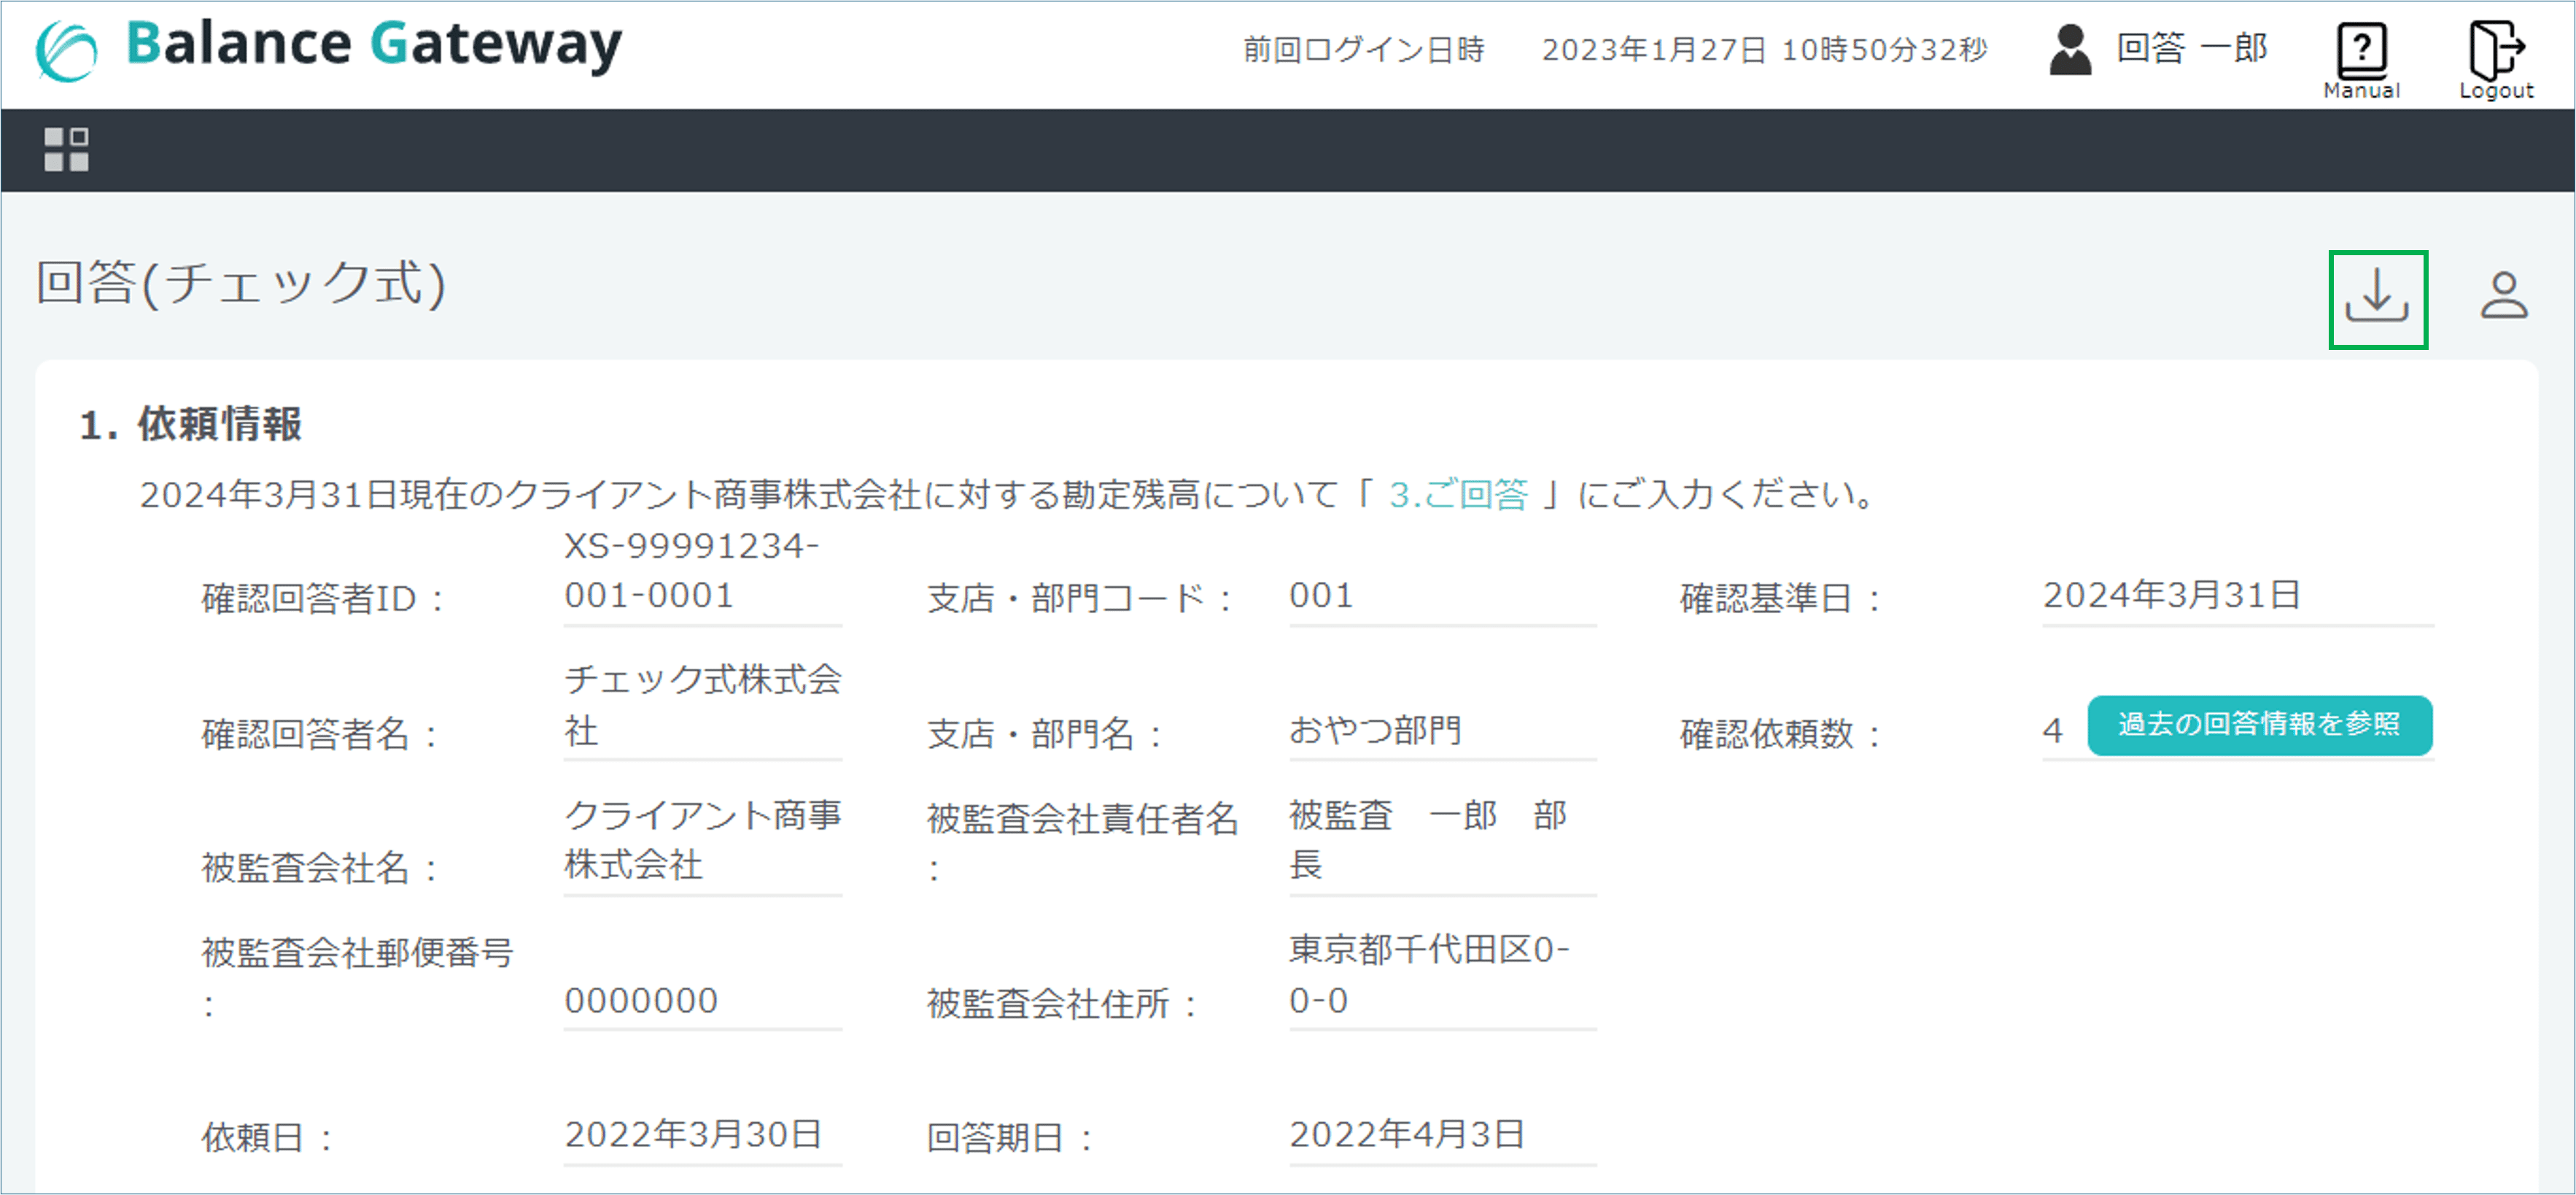The height and width of the screenshot is (1195, 2576).
Task: Click the 依頼日 date 2022年3月30日
Action: [x=702, y=1135]
